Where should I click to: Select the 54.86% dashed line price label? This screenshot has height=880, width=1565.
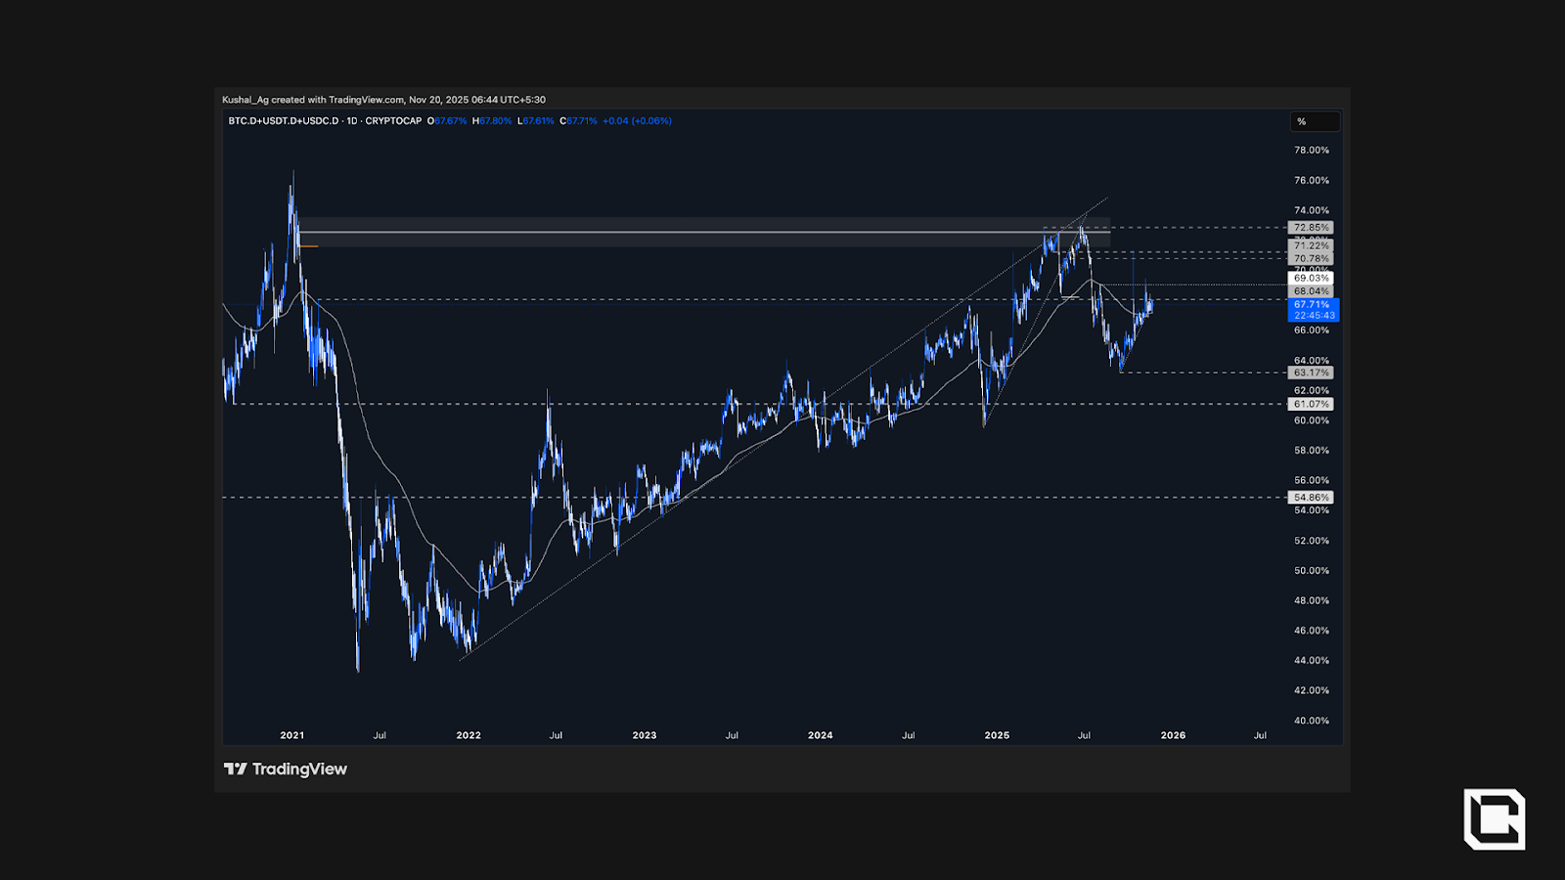[1311, 498]
